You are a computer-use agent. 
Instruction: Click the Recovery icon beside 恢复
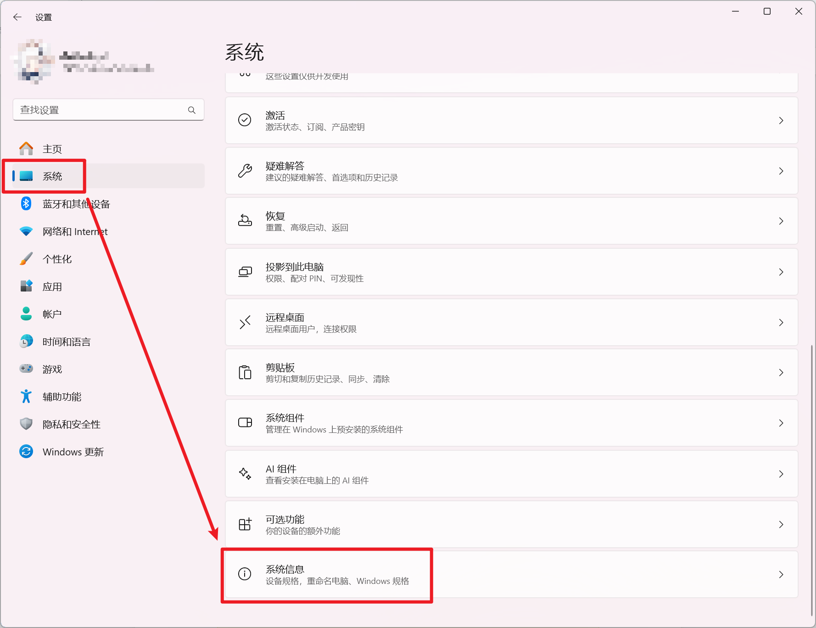[x=245, y=221]
